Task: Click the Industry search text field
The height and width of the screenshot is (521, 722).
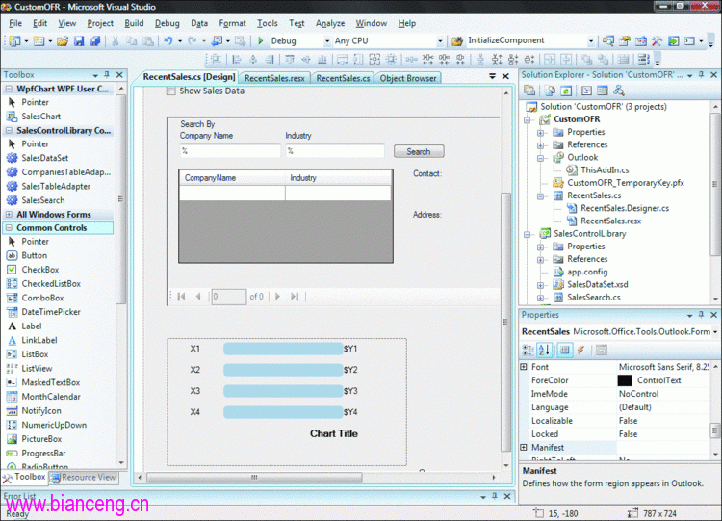Action: click(335, 151)
